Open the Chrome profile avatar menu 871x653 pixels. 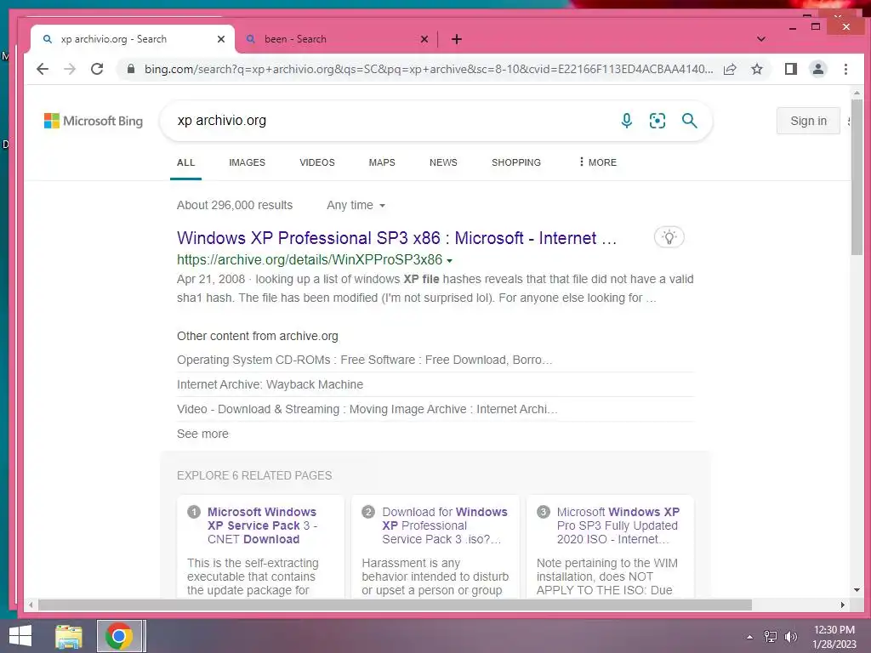click(x=817, y=69)
